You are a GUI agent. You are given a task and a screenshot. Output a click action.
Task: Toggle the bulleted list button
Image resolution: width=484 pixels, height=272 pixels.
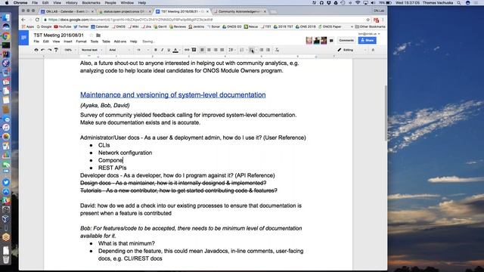tap(252, 50)
